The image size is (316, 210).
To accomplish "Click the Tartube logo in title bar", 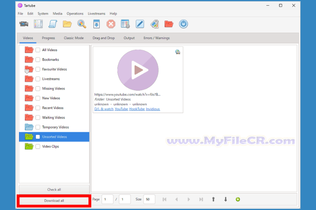I will [20, 5].
